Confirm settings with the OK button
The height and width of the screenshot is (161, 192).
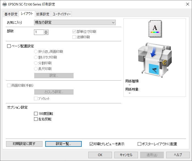tap(100, 155)
